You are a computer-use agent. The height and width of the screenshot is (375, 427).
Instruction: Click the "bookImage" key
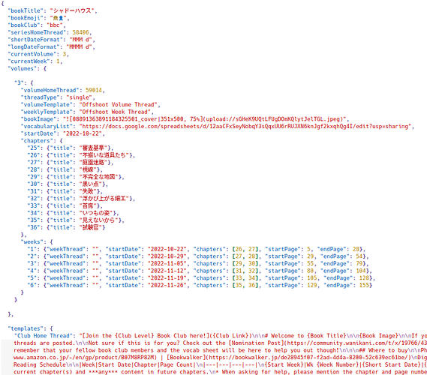(38, 119)
